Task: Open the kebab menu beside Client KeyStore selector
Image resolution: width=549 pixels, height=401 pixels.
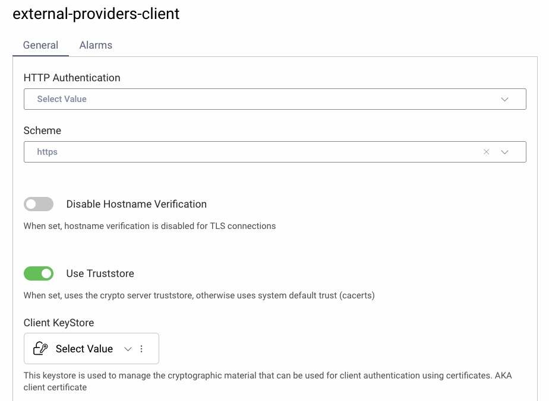Action: point(141,348)
